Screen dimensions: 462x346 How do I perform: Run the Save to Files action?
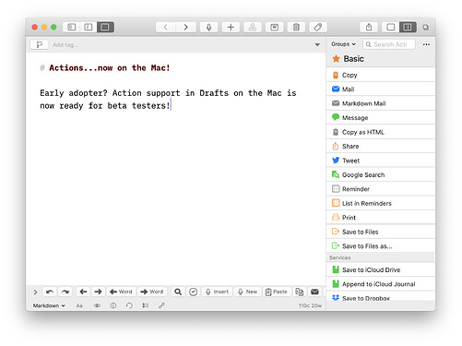[381, 232]
